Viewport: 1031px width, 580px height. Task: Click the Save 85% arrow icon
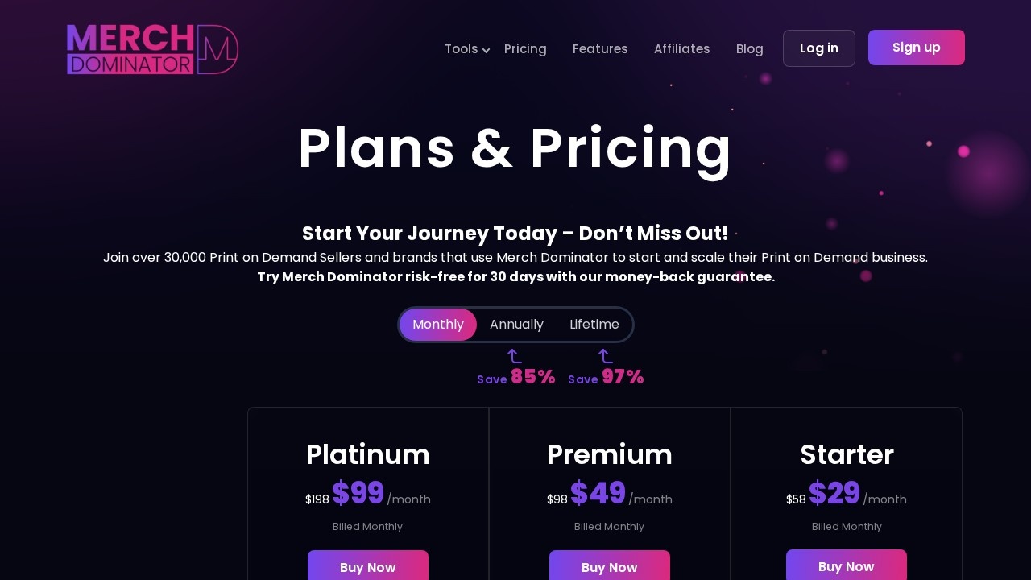pos(514,356)
